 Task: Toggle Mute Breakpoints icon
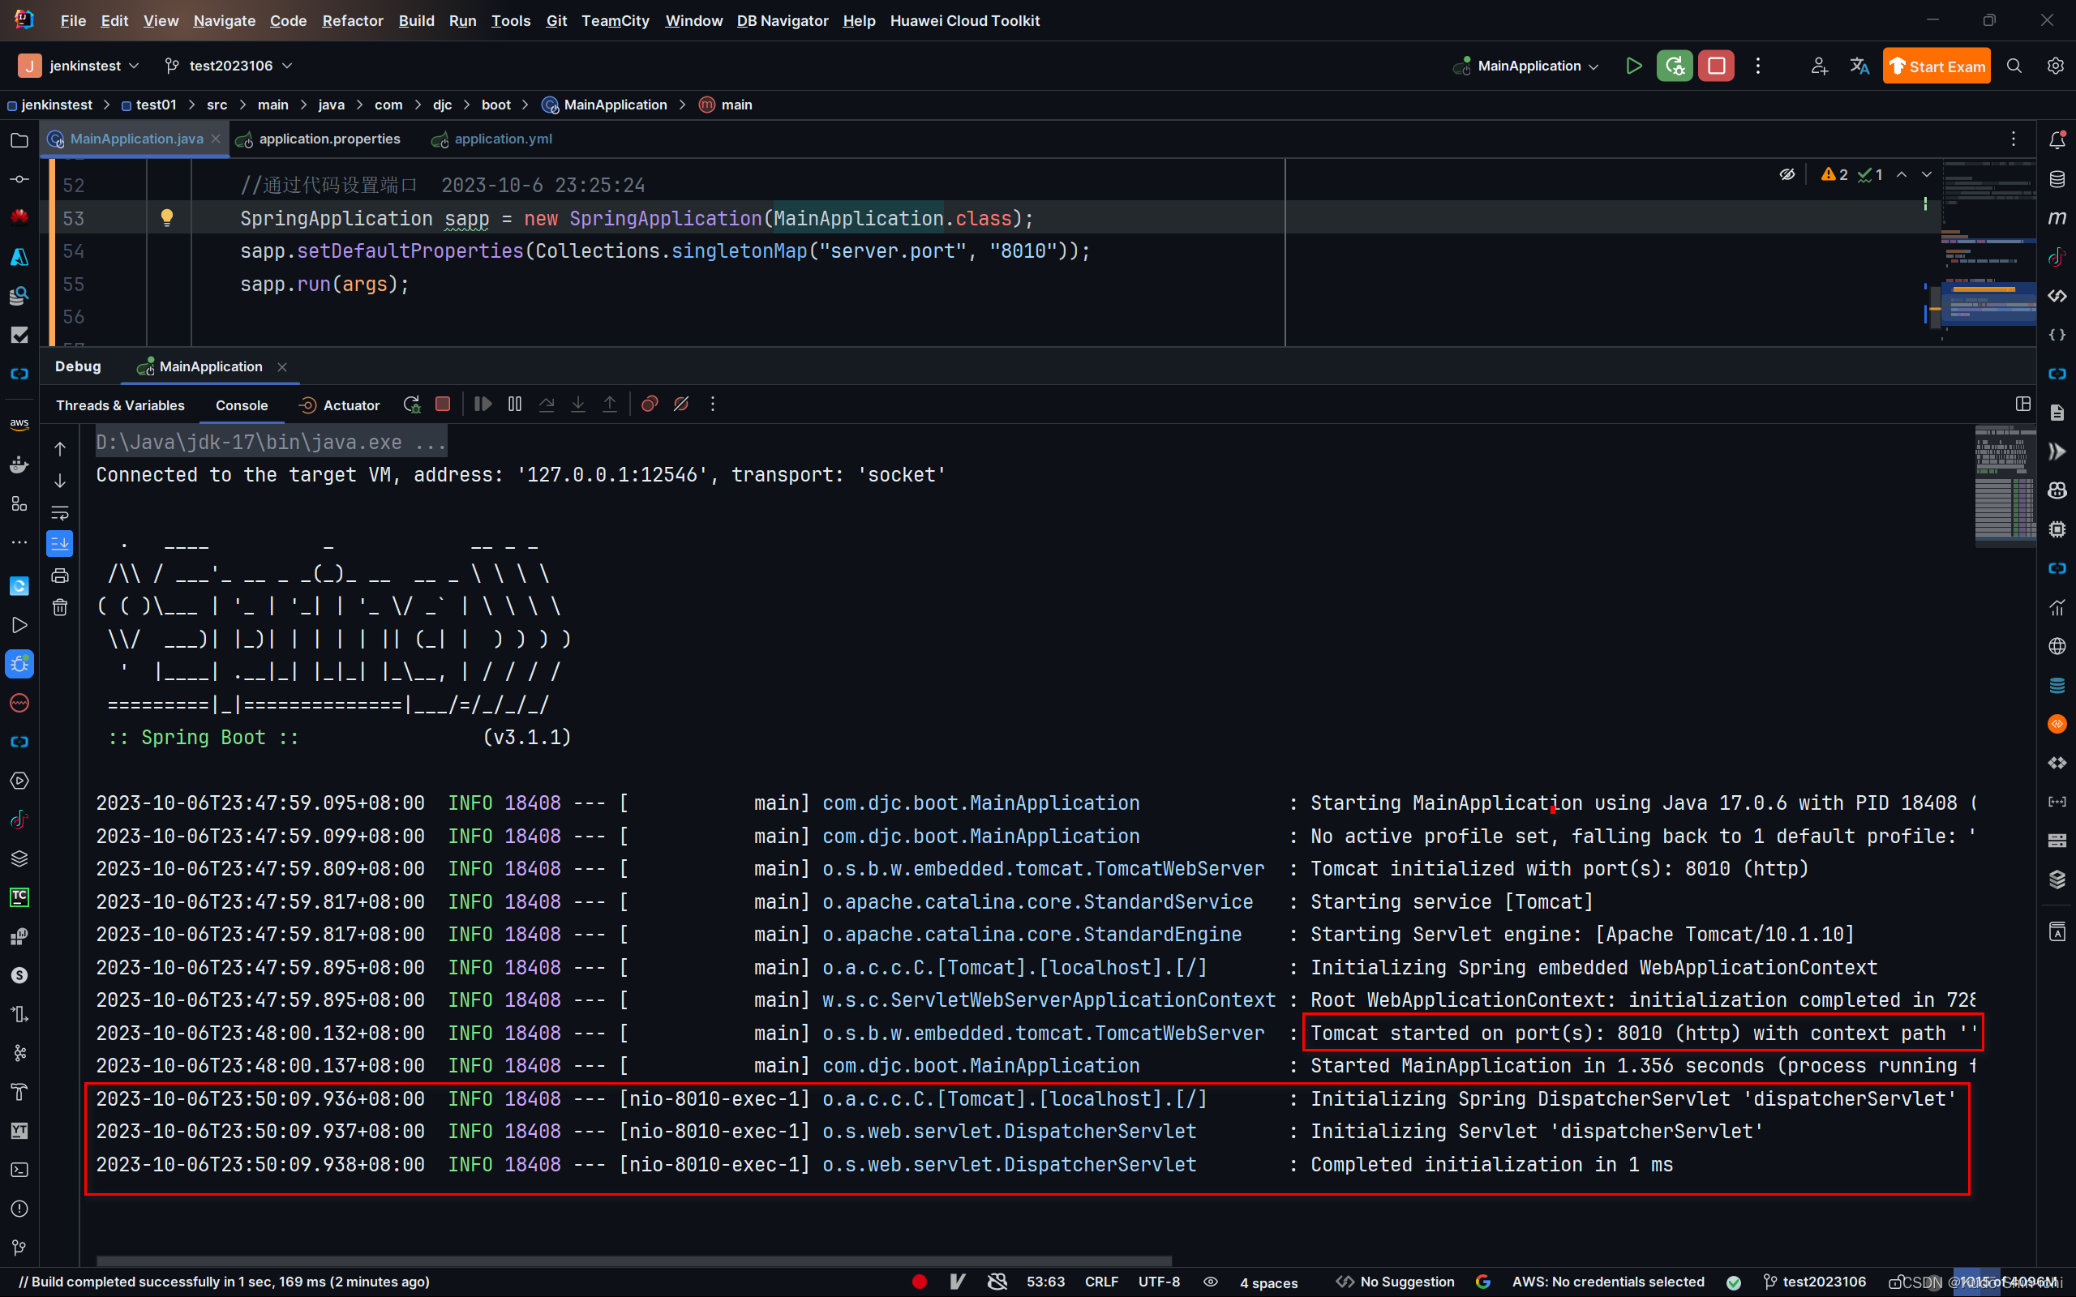tap(681, 404)
